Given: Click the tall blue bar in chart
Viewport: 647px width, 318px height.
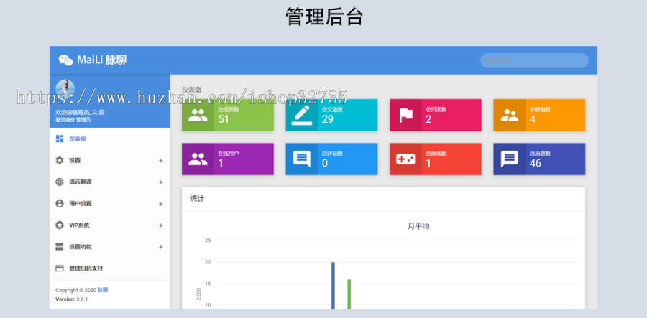Looking at the screenshot, I should click(333, 286).
